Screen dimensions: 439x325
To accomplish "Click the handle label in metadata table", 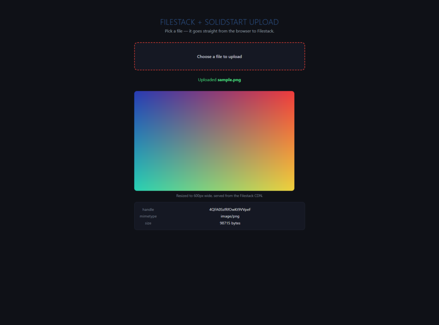I will (x=148, y=210).
